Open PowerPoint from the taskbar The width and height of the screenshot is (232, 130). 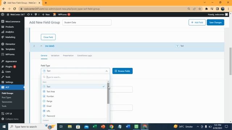click(x=103, y=127)
